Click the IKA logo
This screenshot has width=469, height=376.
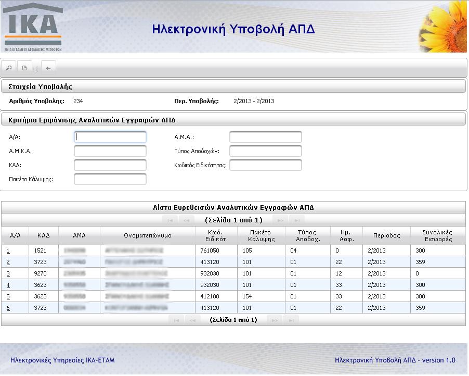(x=33, y=27)
